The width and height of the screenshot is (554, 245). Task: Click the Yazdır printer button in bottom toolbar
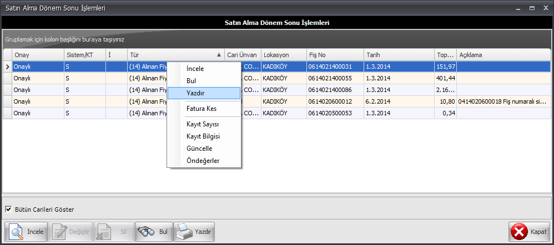coord(194,231)
